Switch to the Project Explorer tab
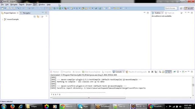The width and height of the screenshot is (195, 109). [x=10, y=13]
